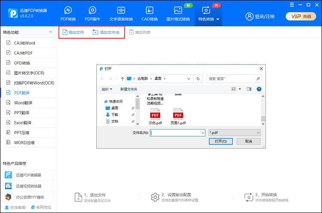Open dialog help icon
The width and height of the screenshot is (322, 213).
point(259,89)
